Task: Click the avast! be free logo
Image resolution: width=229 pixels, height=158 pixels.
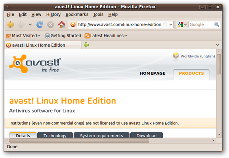Action: pos(35,64)
